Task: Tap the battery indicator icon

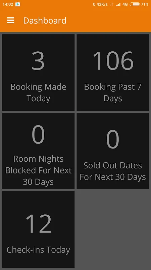Action: (135, 4)
